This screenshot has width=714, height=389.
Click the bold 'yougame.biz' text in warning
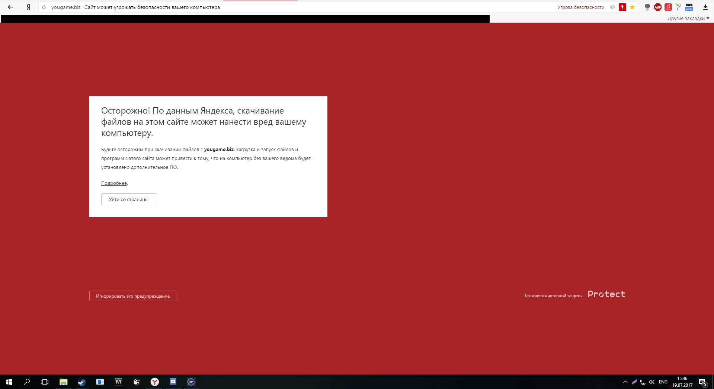coord(219,149)
